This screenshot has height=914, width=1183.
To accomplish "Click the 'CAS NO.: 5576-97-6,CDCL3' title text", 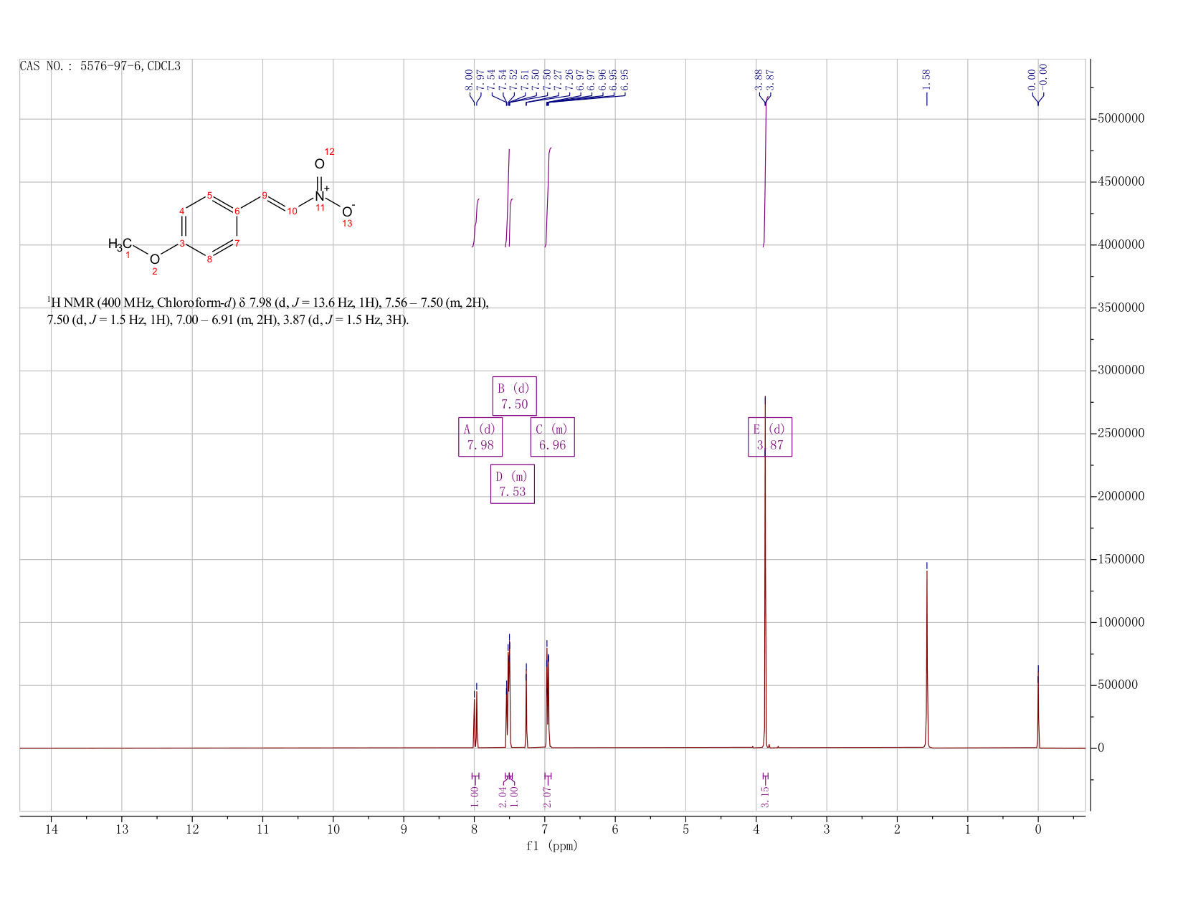I will click(x=100, y=67).
